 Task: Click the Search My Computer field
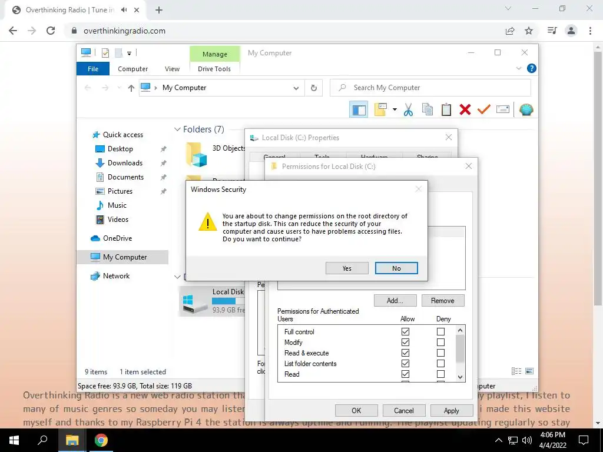click(x=430, y=88)
